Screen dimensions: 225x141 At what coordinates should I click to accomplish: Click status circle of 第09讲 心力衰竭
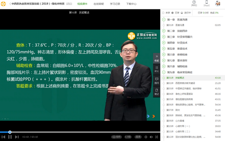[164, 121]
